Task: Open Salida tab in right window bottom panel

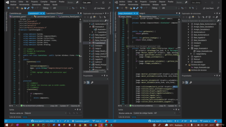Action: click(134, 117)
